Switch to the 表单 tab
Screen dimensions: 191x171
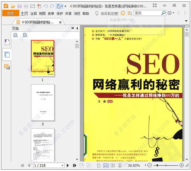(51, 13)
